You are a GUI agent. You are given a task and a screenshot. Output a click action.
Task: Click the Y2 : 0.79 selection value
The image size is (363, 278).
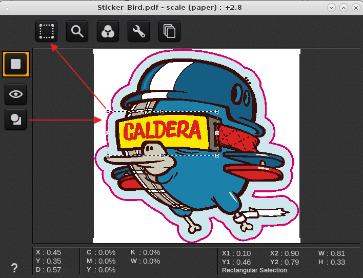click(285, 262)
